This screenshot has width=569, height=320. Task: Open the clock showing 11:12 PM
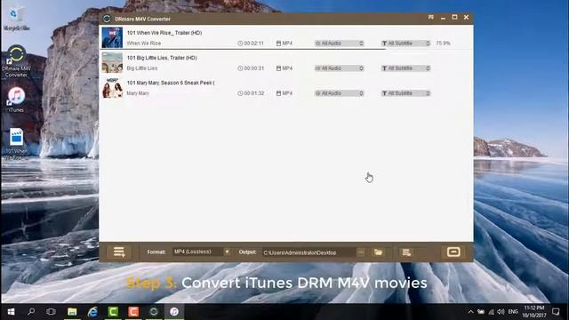[534, 312]
